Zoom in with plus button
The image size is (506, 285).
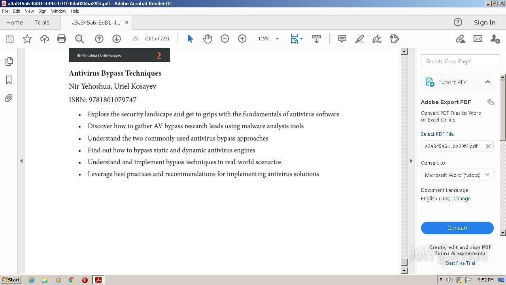[242, 39]
